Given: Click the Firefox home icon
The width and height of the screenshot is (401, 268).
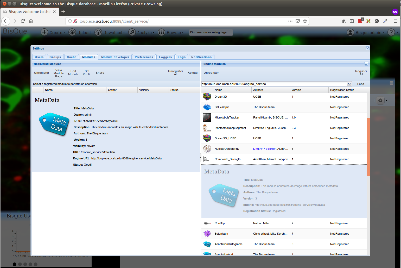Looking at the screenshot, I should click(x=31, y=21).
